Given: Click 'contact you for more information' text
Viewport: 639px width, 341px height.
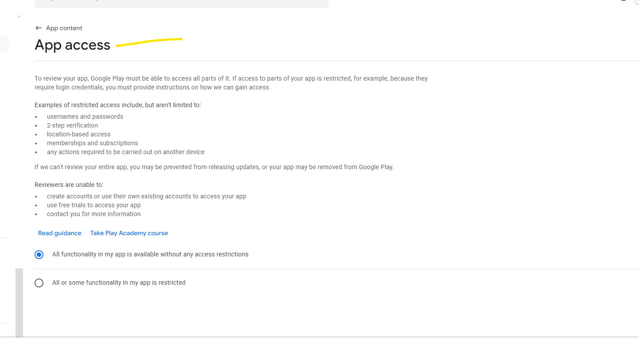Looking at the screenshot, I should click(94, 214).
